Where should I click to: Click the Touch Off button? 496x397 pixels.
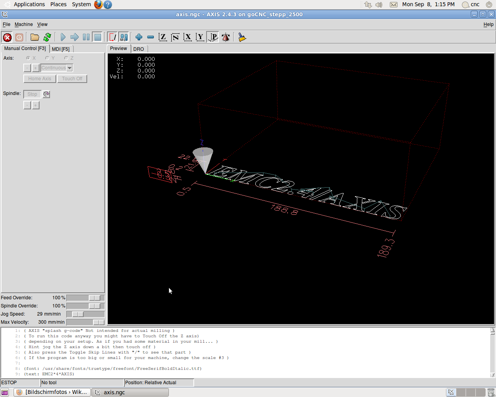coord(72,79)
